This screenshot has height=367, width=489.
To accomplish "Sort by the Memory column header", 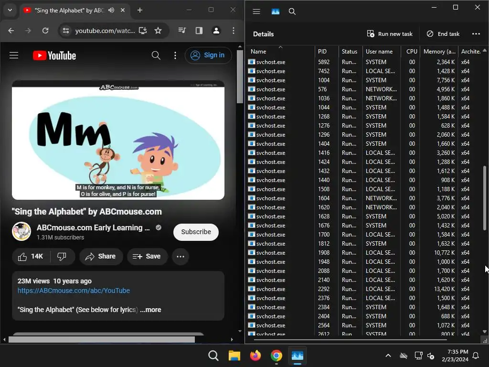I will [x=439, y=52].
